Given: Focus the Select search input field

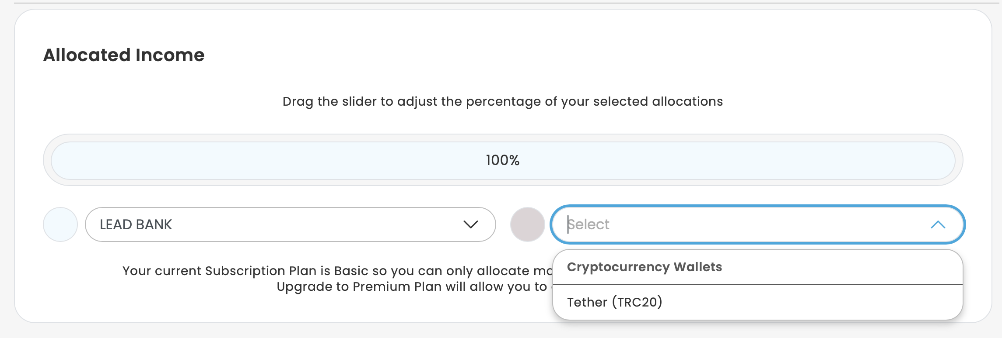Looking at the screenshot, I should pyautogui.click(x=744, y=224).
